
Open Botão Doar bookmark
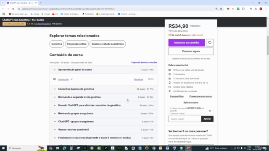88,14
